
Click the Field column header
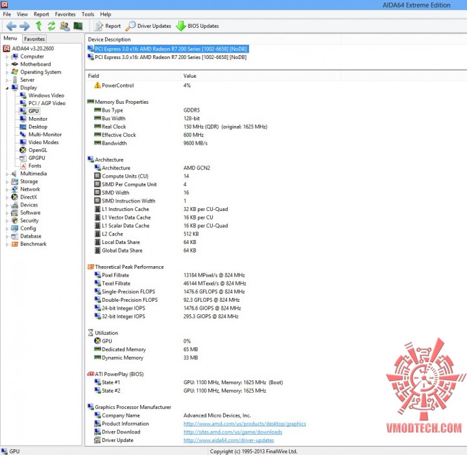[x=133, y=76]
